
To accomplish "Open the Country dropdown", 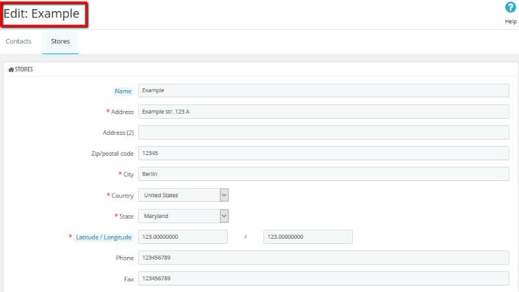I will (184, 195).
